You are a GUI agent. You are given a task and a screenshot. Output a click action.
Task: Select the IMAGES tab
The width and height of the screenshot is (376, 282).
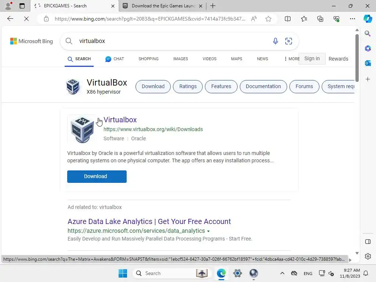tap(181, 59)
